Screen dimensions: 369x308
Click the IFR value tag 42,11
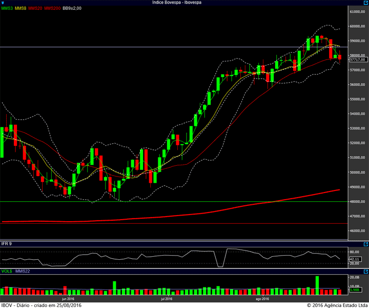pyautogui.click(x=355, y=259)
